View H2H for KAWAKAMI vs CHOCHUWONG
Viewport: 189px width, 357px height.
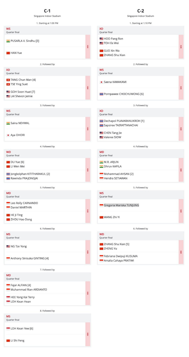point(181,88)
